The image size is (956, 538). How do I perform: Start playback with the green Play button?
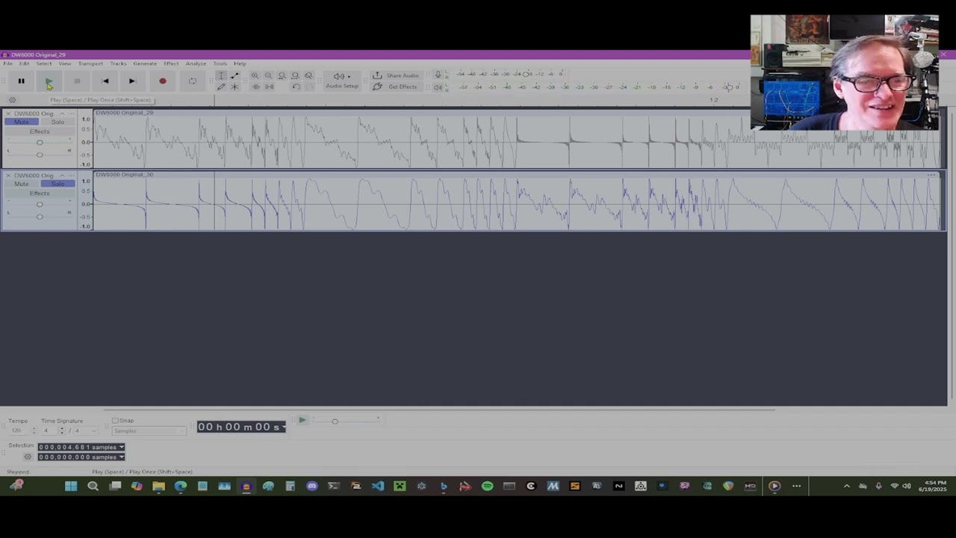(49, 81)
